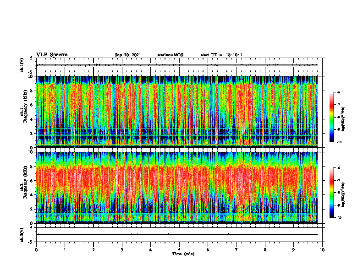Click the ch.1 voltage waveform trace

click(177, 65)
